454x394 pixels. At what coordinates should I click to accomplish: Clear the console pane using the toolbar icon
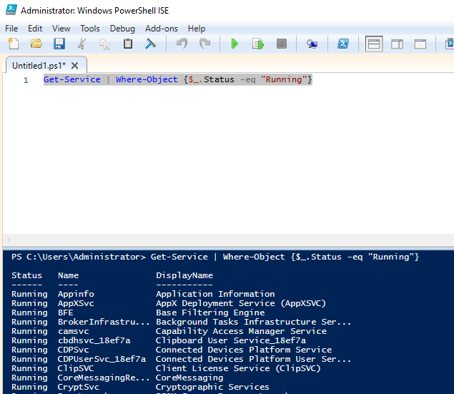(151, 44)
